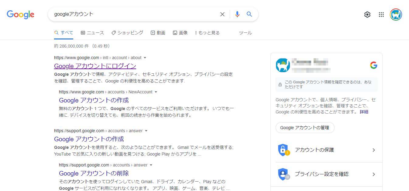Clear the search box with X icon

pyautogui.click(x=222, y=14)
